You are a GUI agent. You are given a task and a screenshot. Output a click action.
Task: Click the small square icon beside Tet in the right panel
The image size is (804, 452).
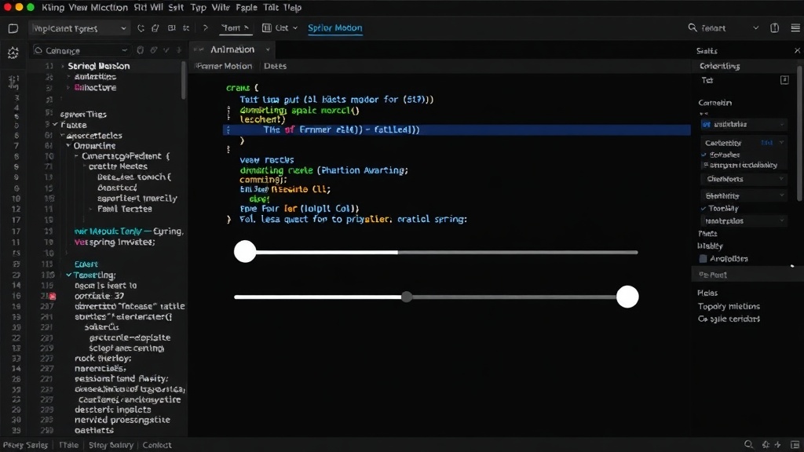click(x=784, y=80)
